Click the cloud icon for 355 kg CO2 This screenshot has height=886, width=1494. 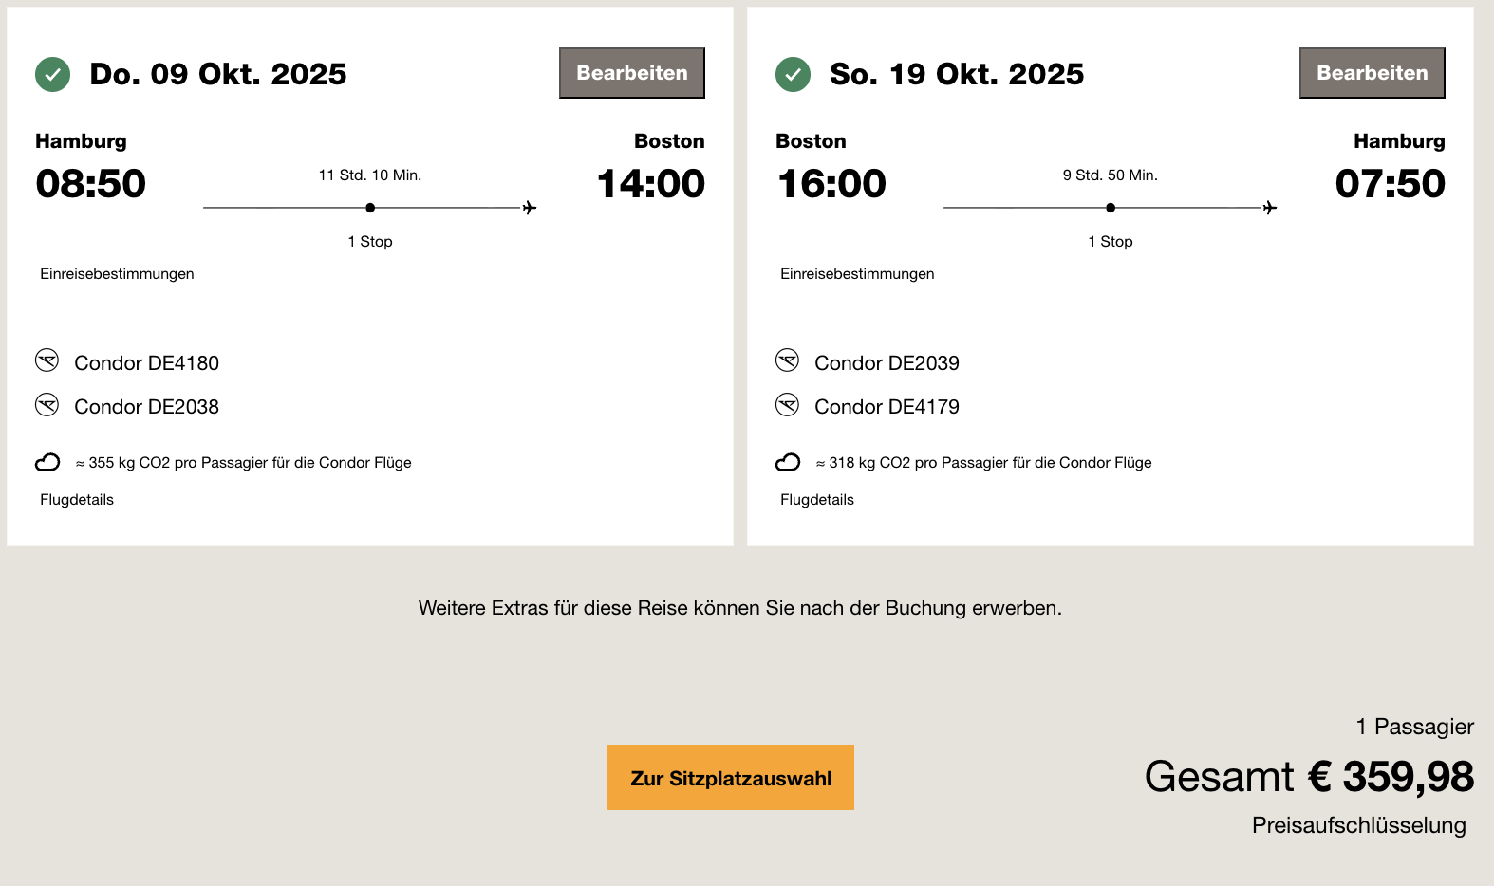(x=47, y=462)
